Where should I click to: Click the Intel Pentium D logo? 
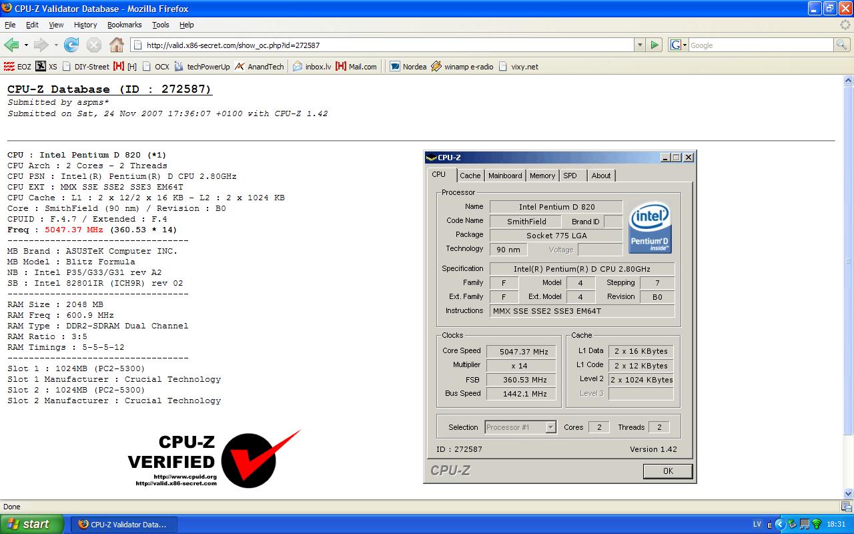(x=650, y=228)
